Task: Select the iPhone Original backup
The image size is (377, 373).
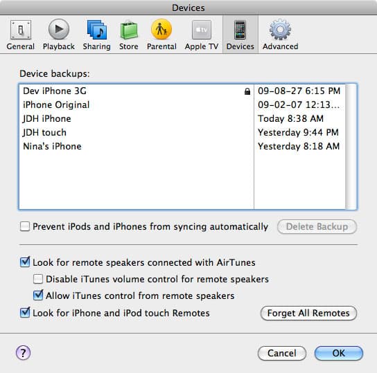Action: [x=182, y=105]
